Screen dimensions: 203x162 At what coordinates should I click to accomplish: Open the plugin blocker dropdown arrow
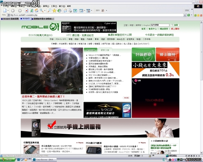coord(107,10)
